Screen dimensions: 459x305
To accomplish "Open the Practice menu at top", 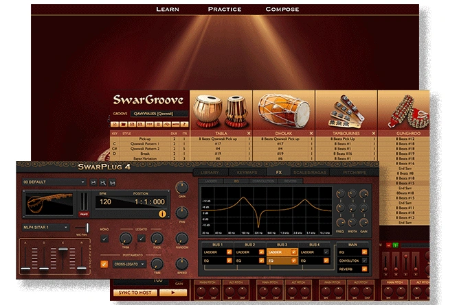I will (224, 9).
